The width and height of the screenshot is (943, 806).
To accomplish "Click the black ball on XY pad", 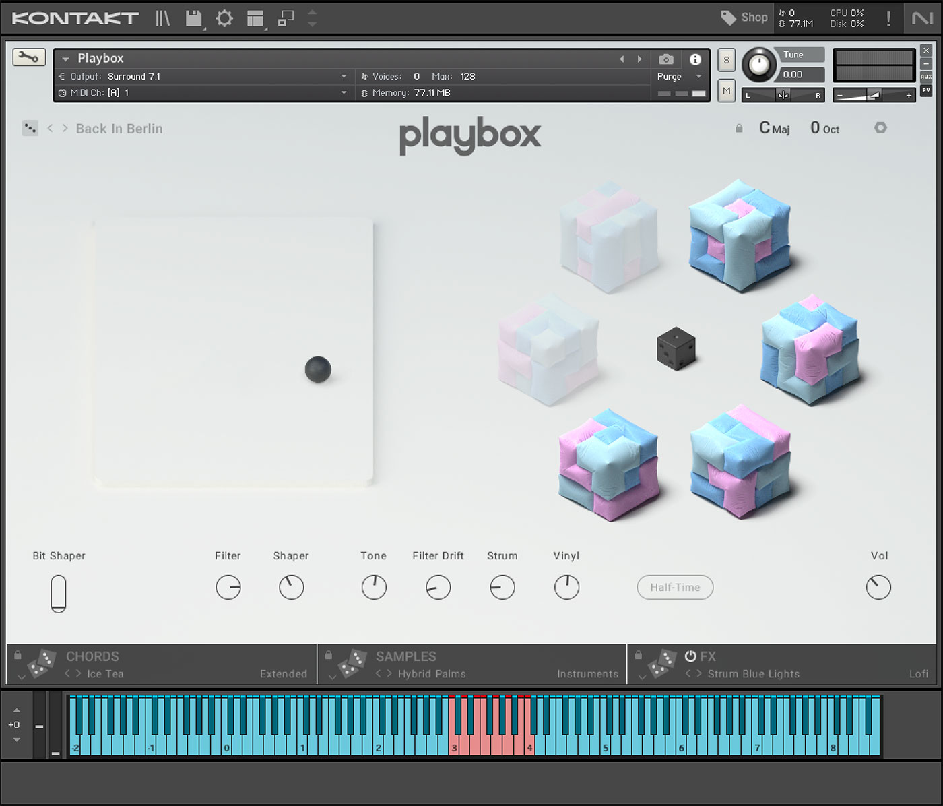I will 318,369.
